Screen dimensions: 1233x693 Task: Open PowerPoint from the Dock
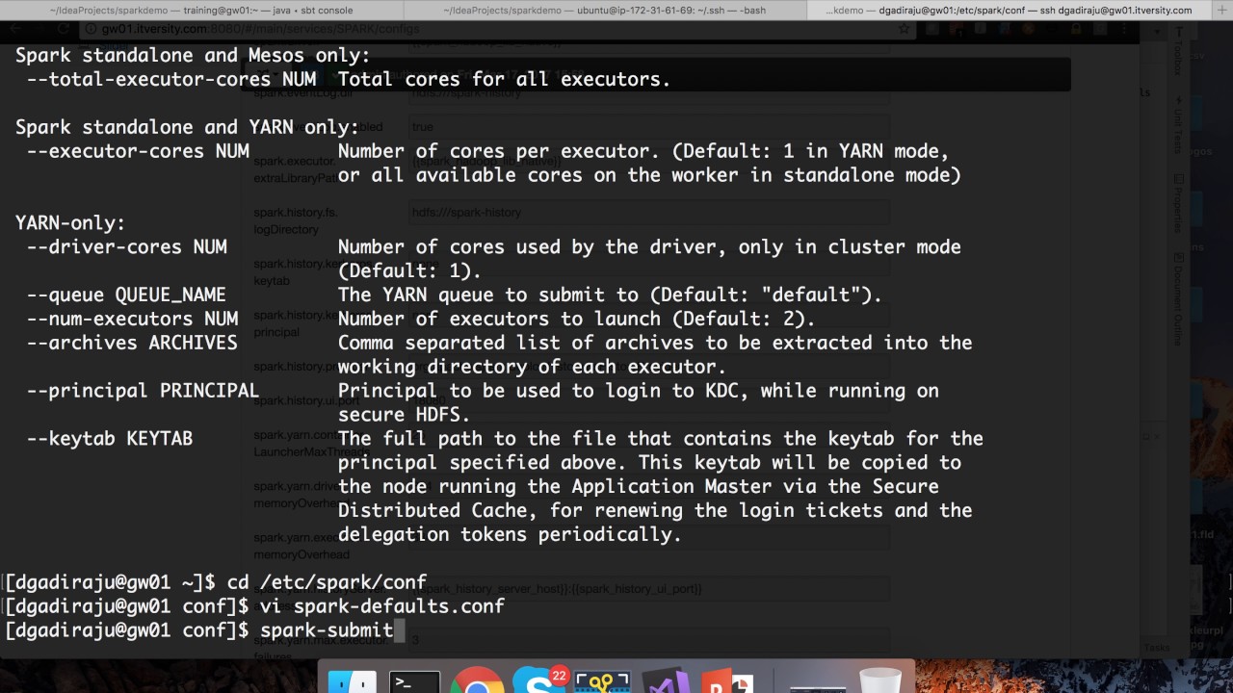pyautogui.click(x=726, y=681)
